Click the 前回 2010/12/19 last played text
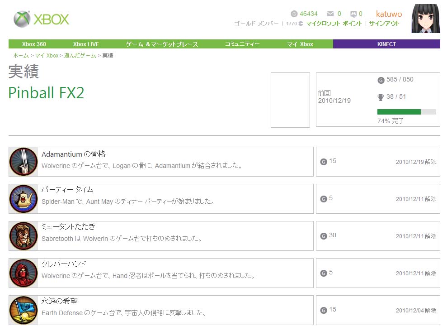The width and height of the screenshot is (447, 331). [334, 97]
